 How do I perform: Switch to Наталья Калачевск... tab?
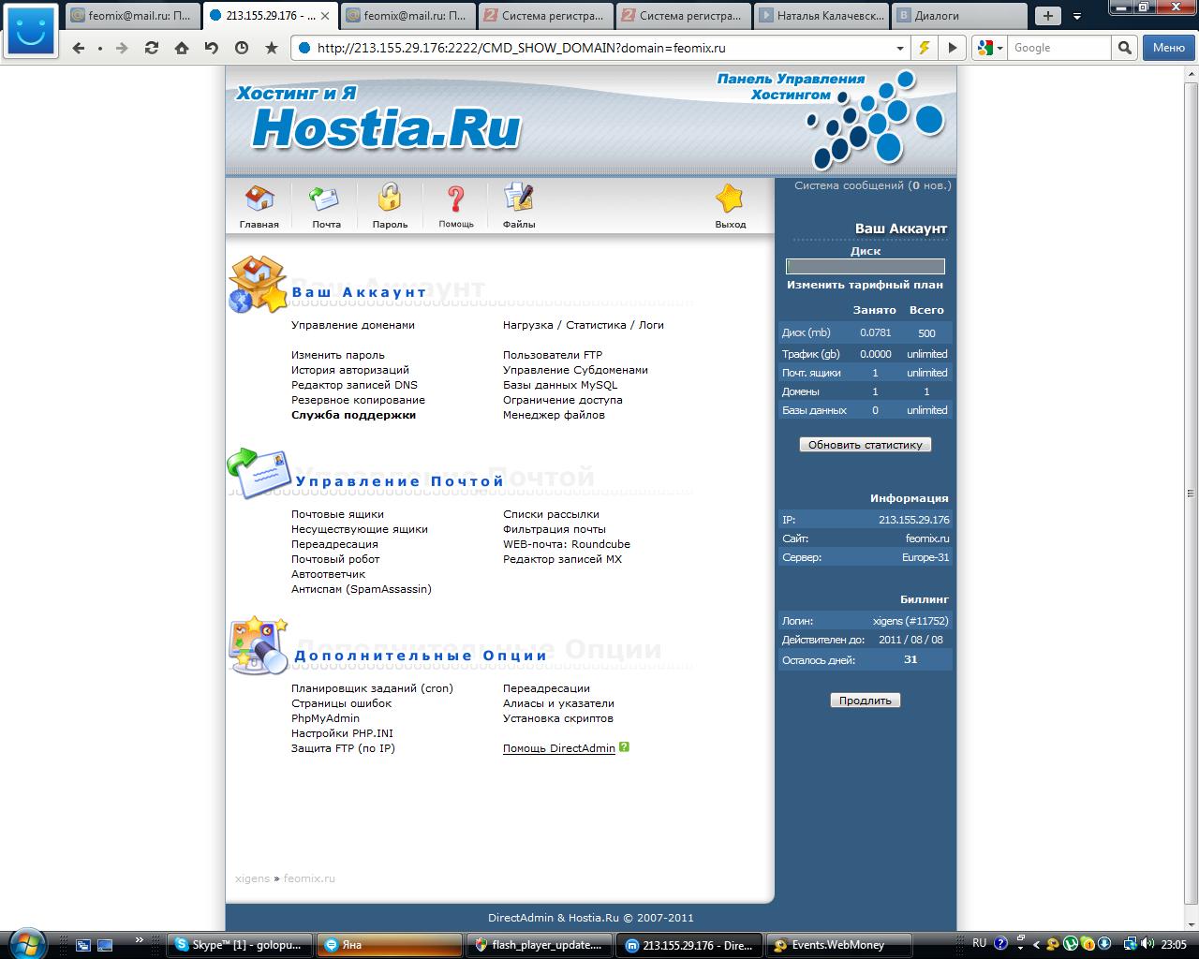click(822, 15)
